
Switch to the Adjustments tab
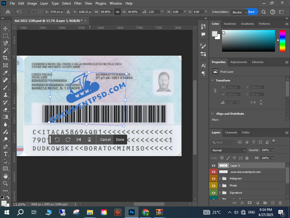238,62
